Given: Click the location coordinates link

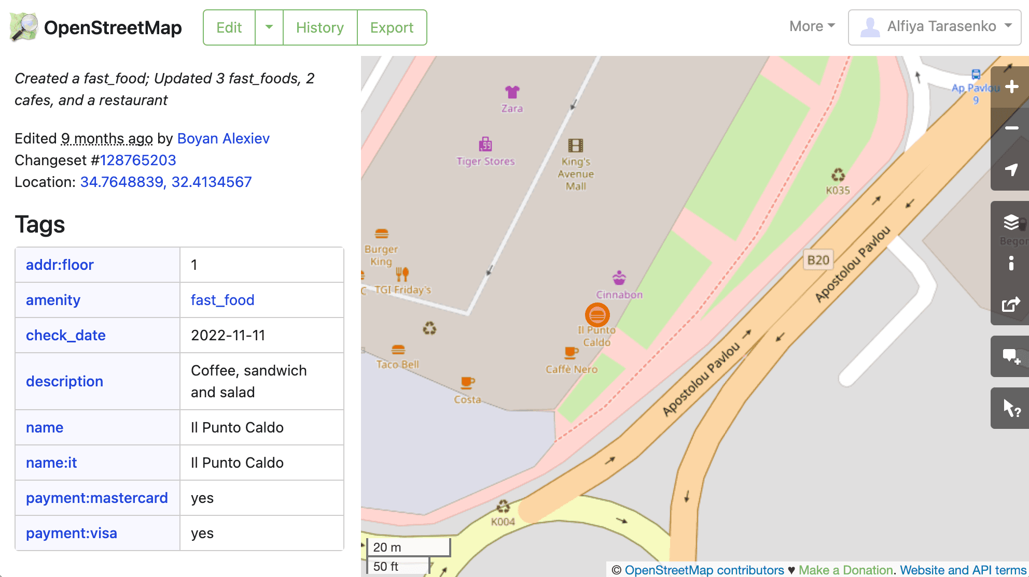Looking at the screenshot, I should click(x=166, y=182).
